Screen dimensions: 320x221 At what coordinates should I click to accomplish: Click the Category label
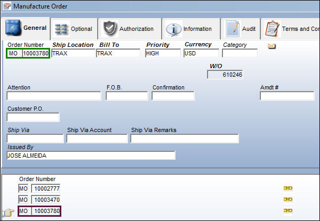(235, 45)
